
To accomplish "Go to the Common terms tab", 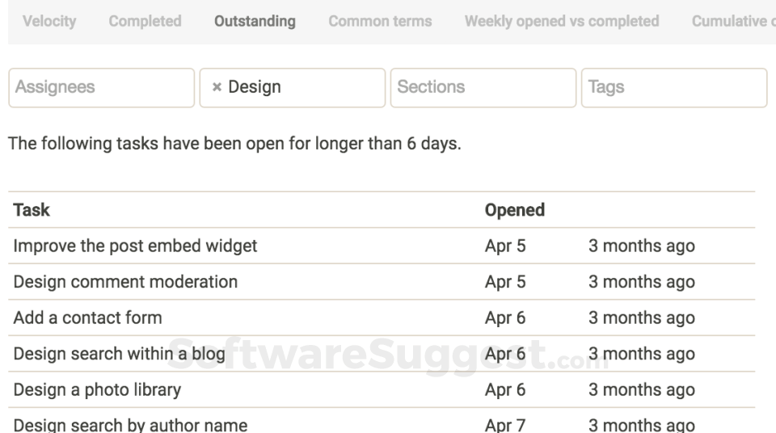I will pyautogui.click(x=380, y=22).
